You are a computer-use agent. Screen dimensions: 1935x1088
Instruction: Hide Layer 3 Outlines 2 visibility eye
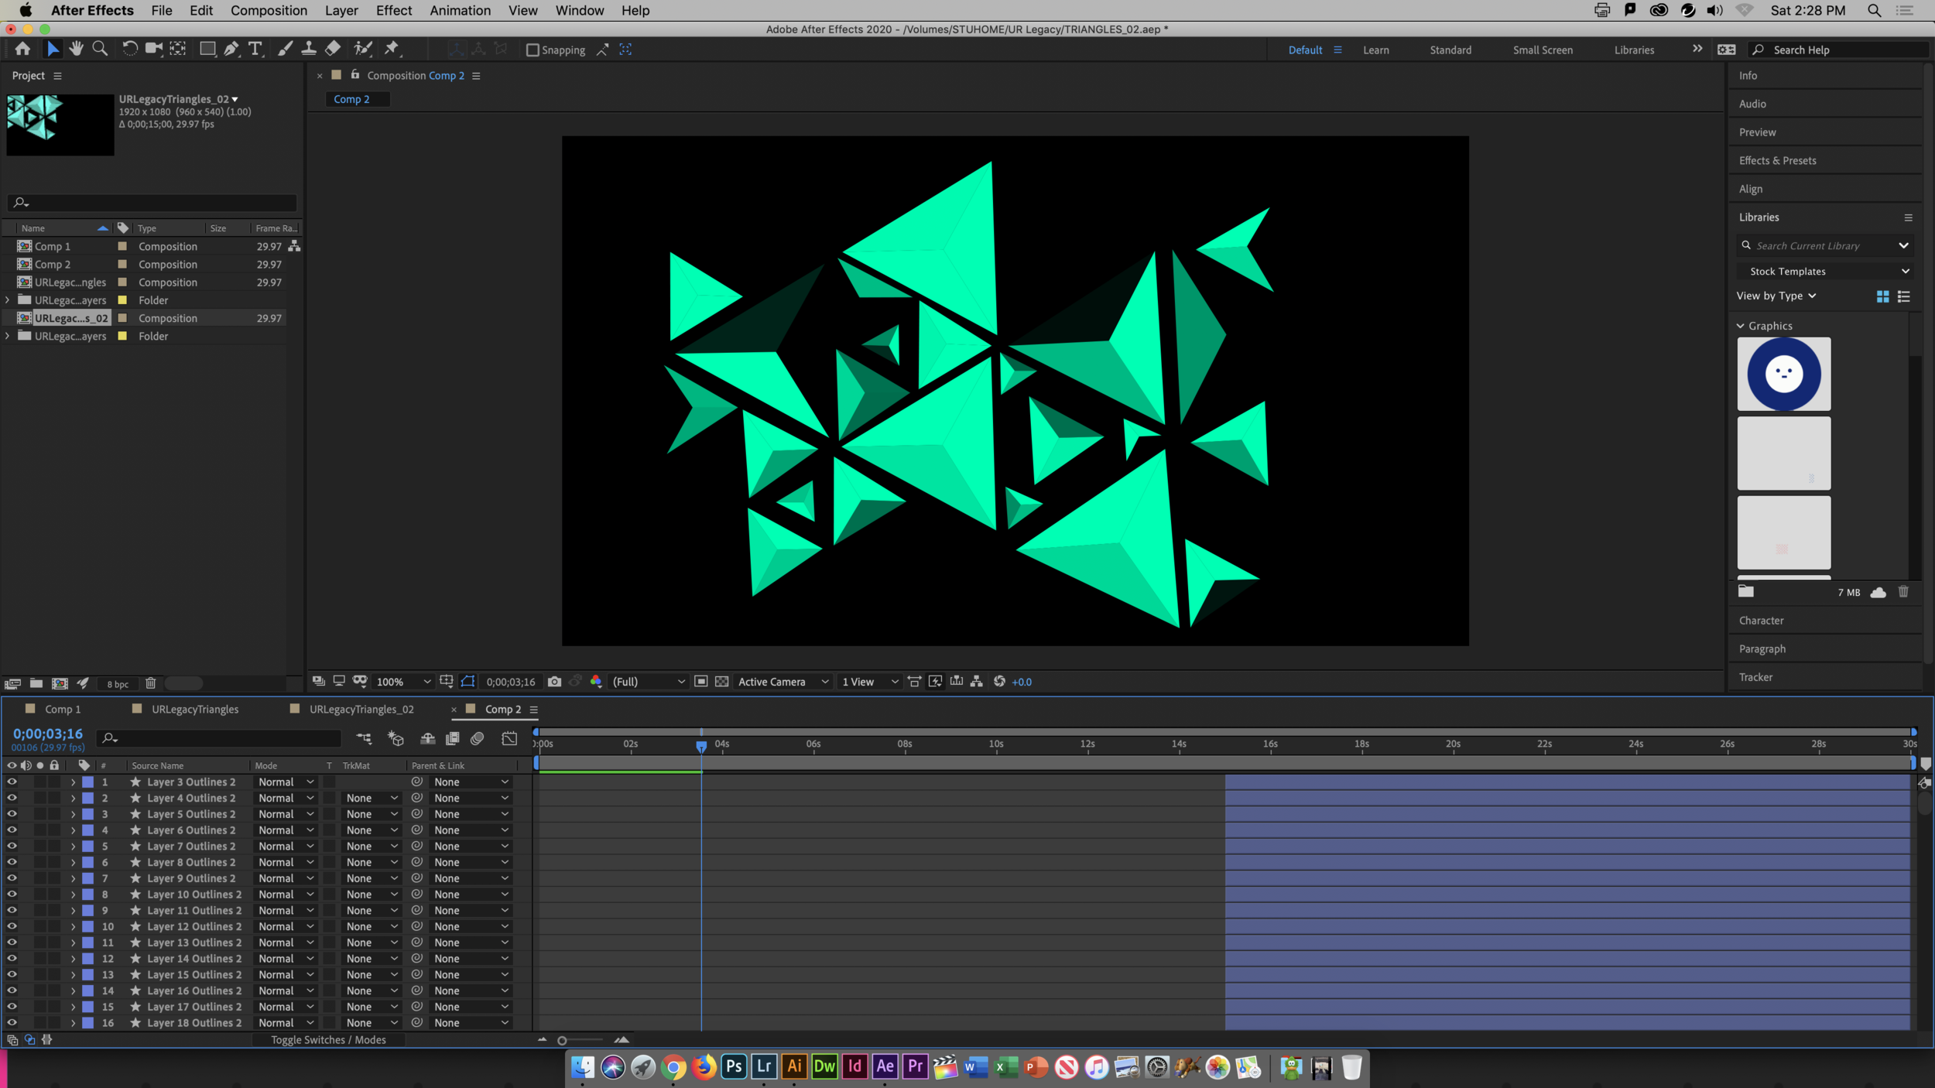tap(12, 782)
